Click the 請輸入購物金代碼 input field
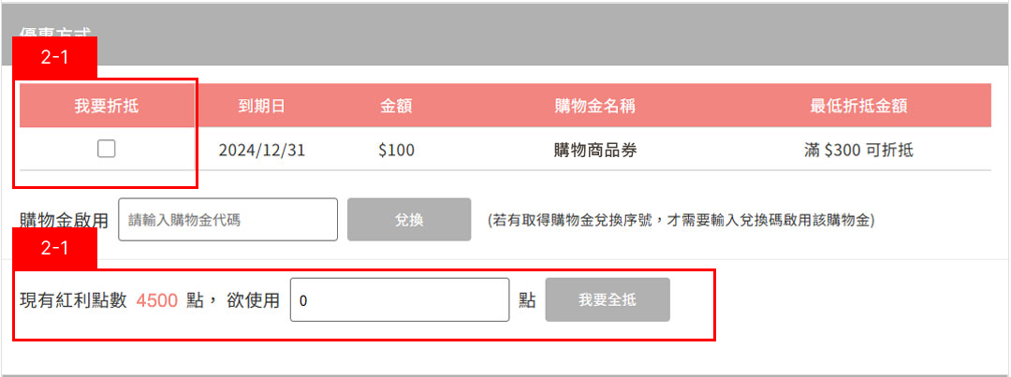 227,220
